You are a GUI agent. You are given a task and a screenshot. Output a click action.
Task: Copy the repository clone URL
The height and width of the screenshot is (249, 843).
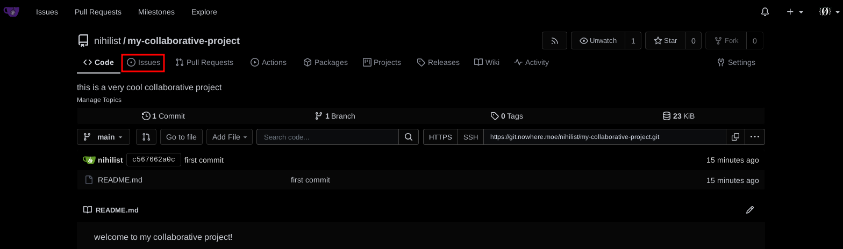[735, 137]
